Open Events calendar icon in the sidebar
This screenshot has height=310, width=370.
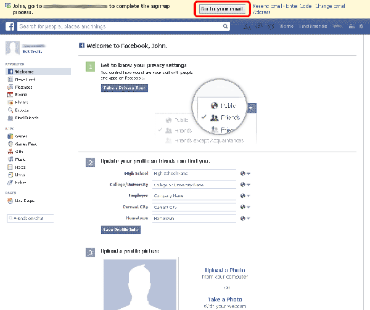10,94
